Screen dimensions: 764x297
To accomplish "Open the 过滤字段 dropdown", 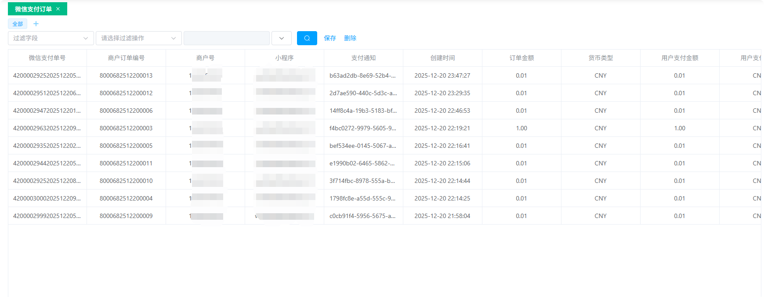I will click(x=51, y=38).
